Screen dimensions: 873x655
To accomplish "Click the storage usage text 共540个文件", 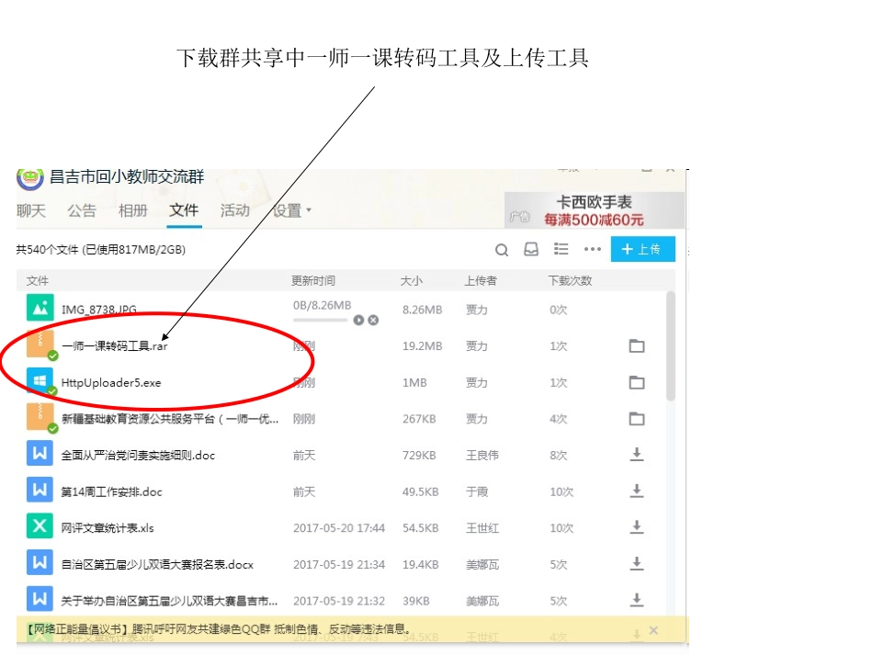I will 101,249.
